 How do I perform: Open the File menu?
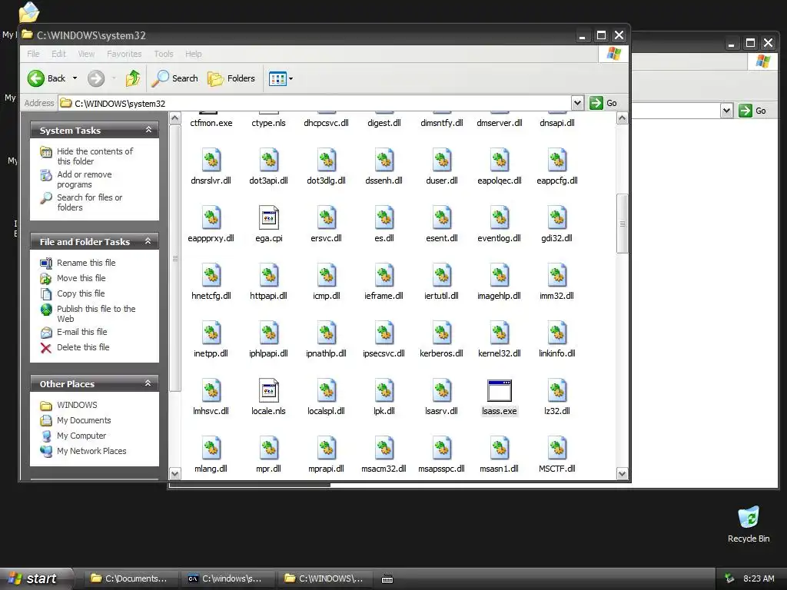tap(33, 54)
